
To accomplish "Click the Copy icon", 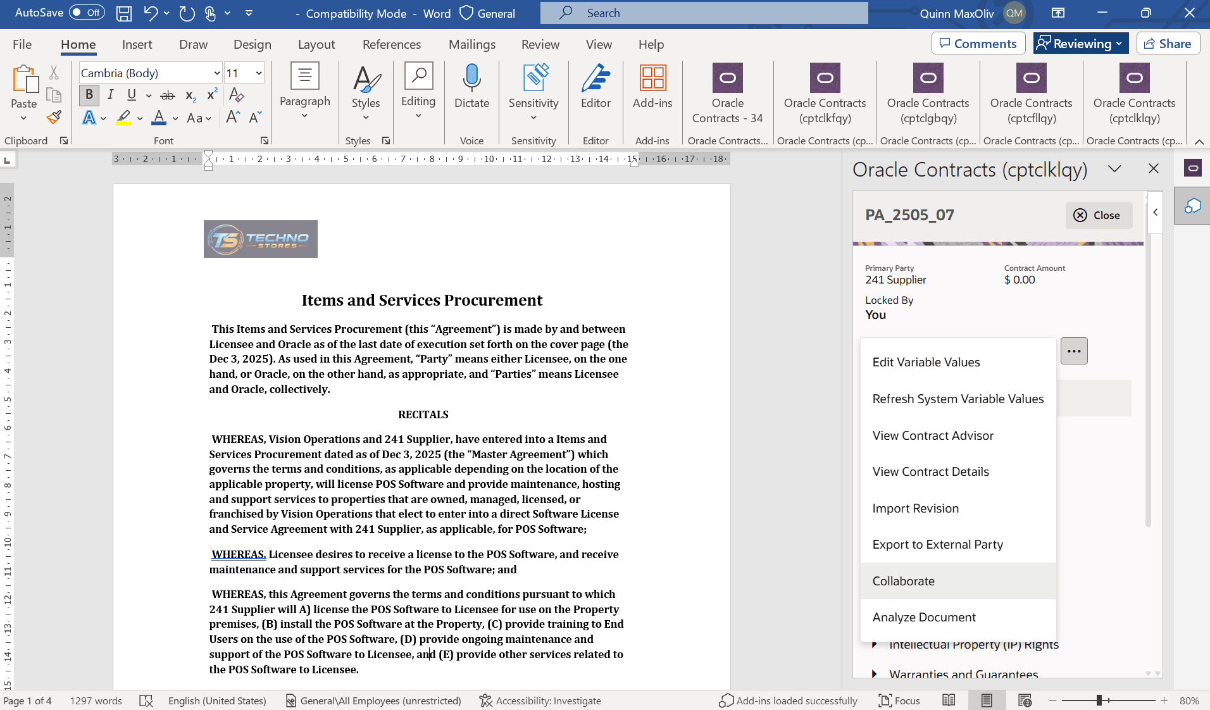I will click(54, 95).
